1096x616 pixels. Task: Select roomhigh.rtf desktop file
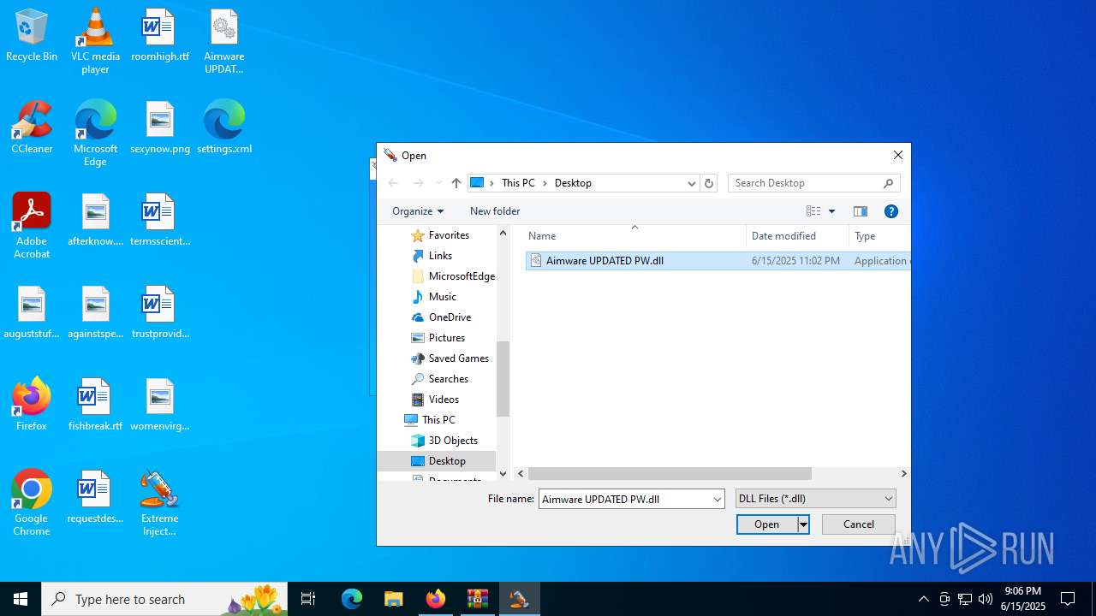pos(159,36)
